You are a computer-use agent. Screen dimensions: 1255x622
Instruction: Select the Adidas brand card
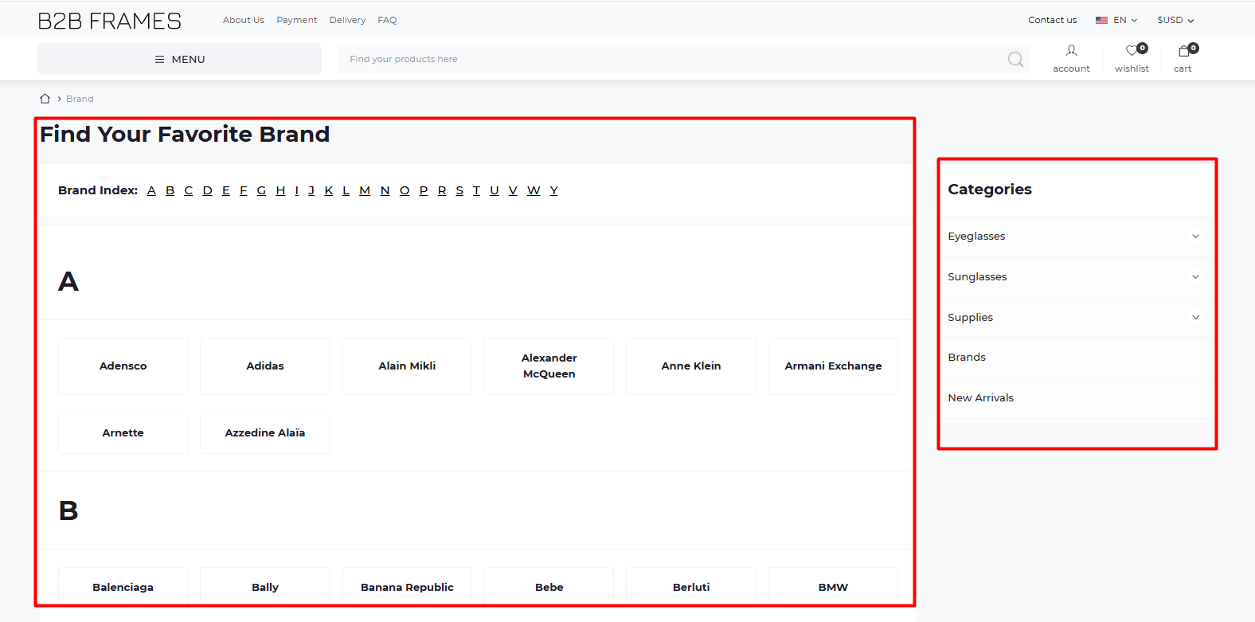(265, 366)
